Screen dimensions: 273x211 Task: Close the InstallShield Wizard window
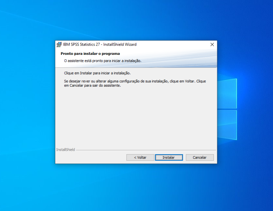212,45
